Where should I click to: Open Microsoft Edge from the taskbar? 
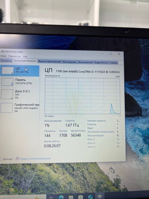pos(61,197)
